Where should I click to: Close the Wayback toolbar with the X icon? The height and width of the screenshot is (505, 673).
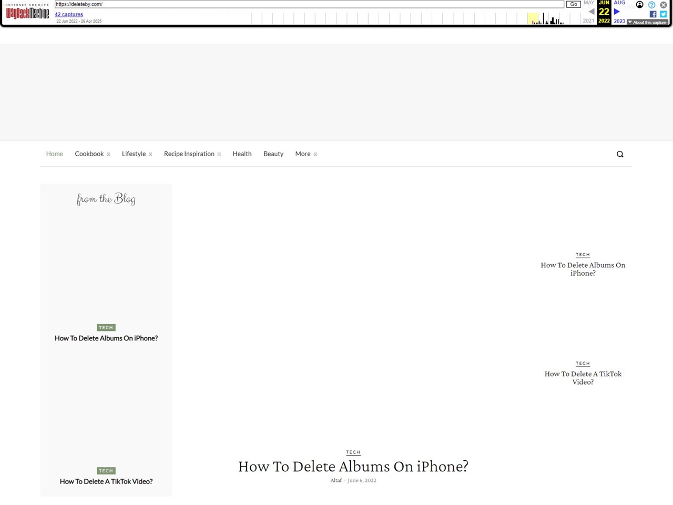click(x=664, y=5)
